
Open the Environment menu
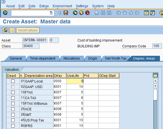pyautogui.click(x=62, y=6)
